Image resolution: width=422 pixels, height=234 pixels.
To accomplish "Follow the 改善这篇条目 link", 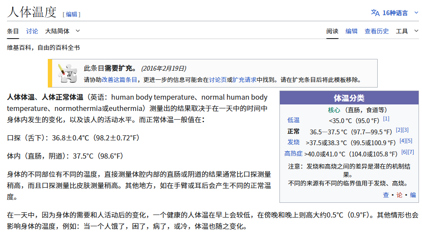I will (119, 80).
